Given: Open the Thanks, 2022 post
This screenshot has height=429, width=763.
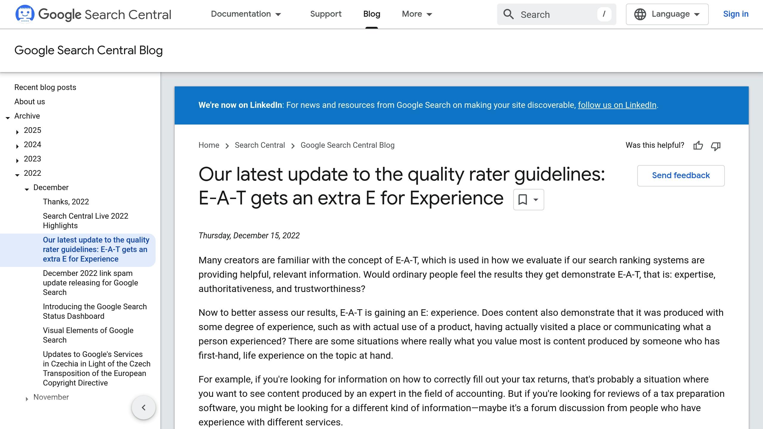Looking at the screenshot, I should coord(66,202).
